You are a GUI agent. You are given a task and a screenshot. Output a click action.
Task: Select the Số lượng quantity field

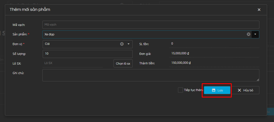tap(88, 54)
